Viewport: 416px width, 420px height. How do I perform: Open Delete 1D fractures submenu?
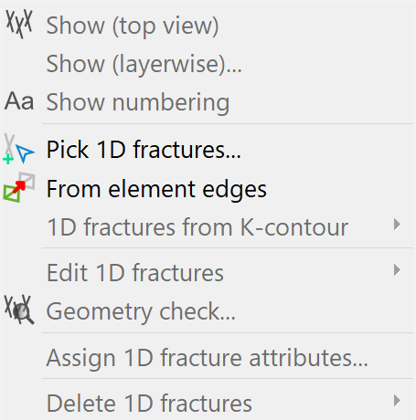(208, 403)
